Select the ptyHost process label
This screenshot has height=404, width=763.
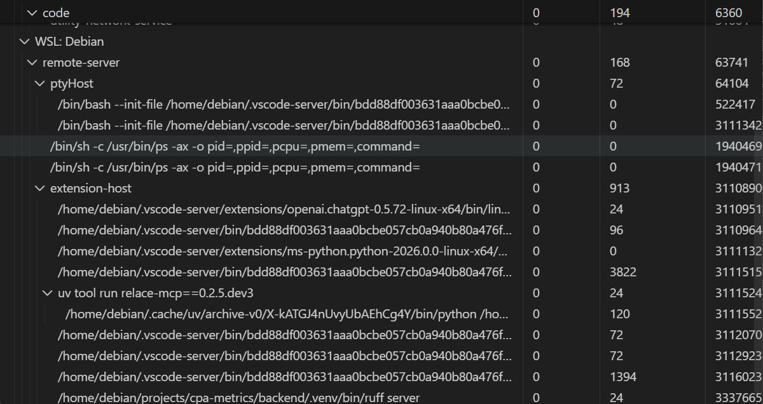coord(72,83)
